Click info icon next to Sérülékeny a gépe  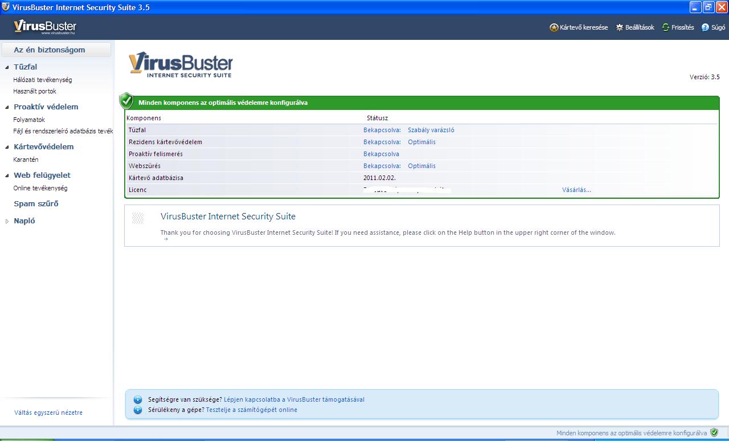pyautogui.click(x=137, y=410)
